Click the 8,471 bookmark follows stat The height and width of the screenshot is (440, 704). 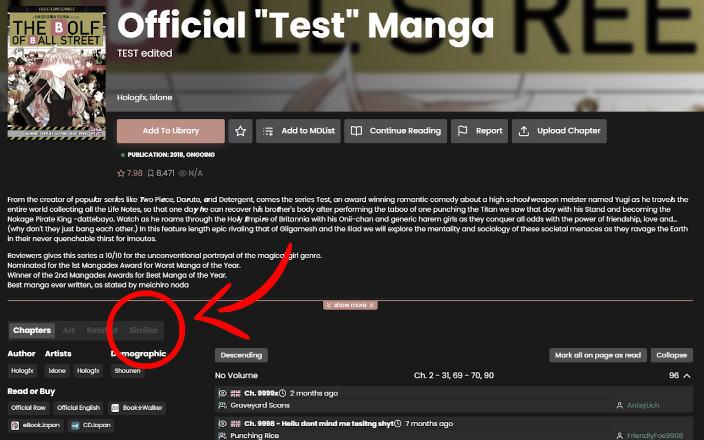click(161, 173)
